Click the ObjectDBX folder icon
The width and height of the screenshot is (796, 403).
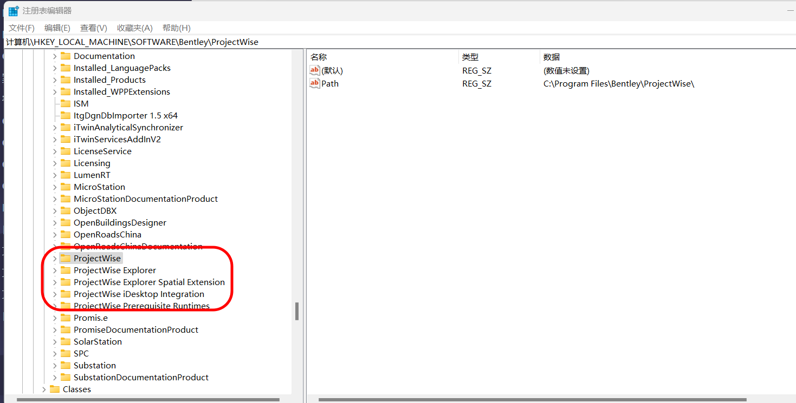click(66, 210)
